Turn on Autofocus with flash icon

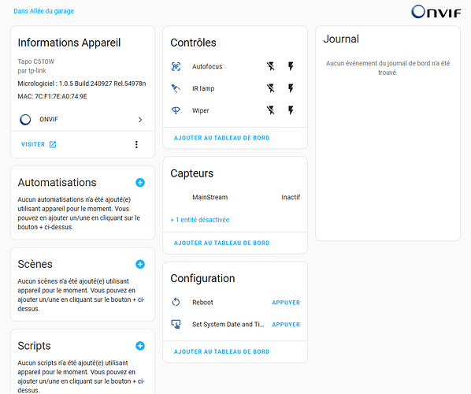(x=291, y=66)
